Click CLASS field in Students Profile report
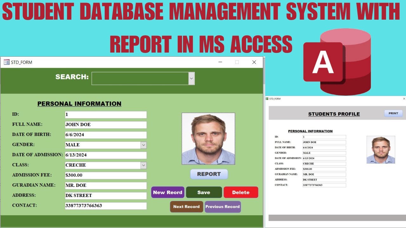Screen dimensions: 406x228 click(324, 164)
